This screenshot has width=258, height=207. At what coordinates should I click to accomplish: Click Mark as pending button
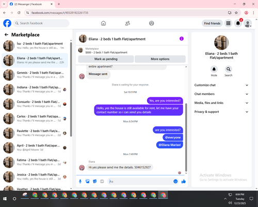point(106,59)
